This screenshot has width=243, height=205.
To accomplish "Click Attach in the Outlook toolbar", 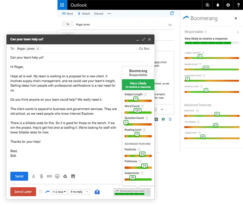I will pyautogui.click(x=84, y=14).
